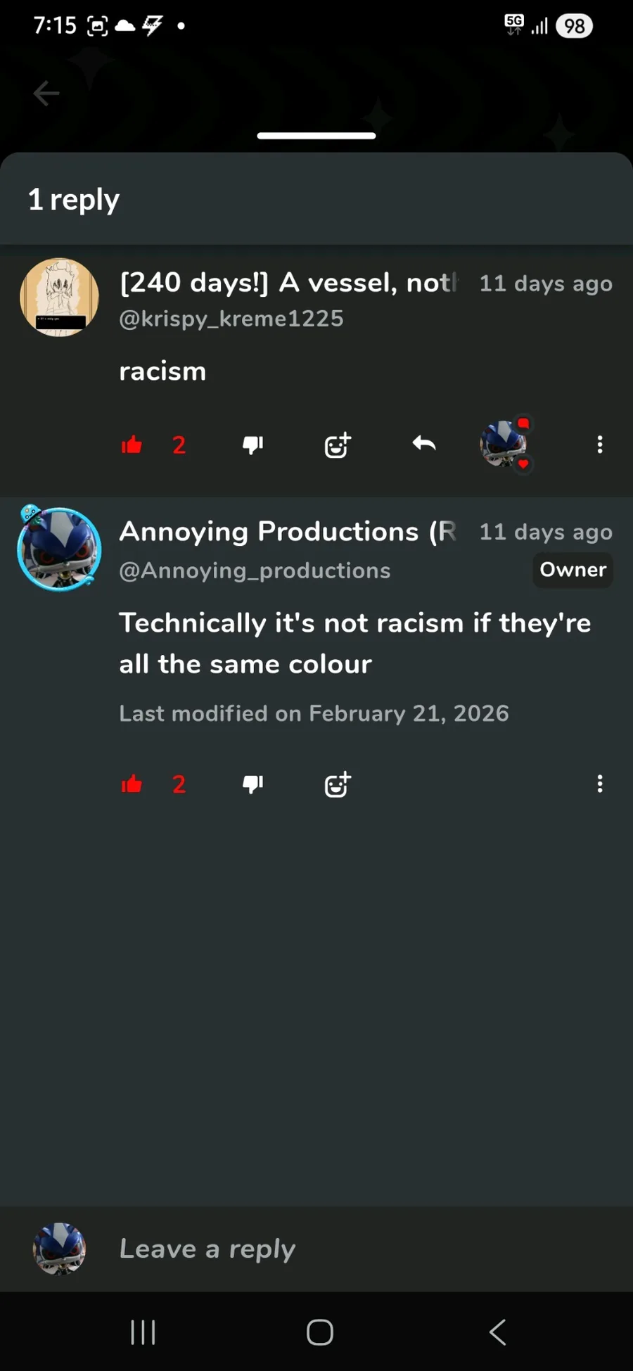
Task: Like the "racism" comment with thumbs up
Action: 132,445
